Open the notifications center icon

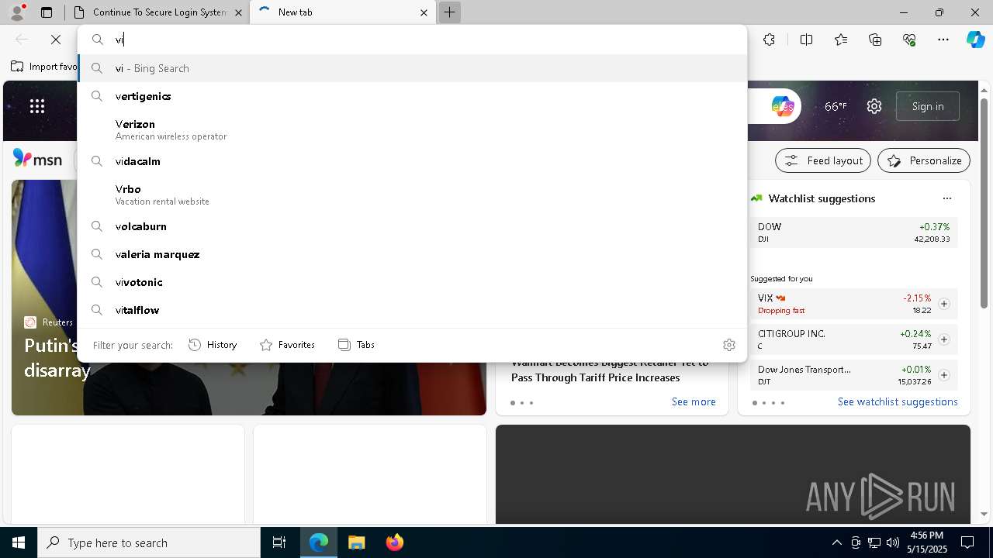967,542
